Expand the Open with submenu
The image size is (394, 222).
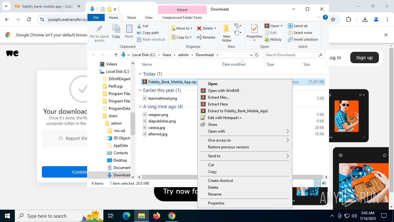[x=245, y=131]
